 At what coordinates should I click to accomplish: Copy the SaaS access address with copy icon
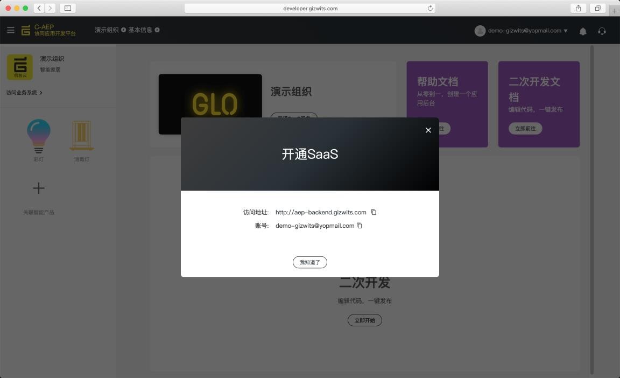click(374, 212)
